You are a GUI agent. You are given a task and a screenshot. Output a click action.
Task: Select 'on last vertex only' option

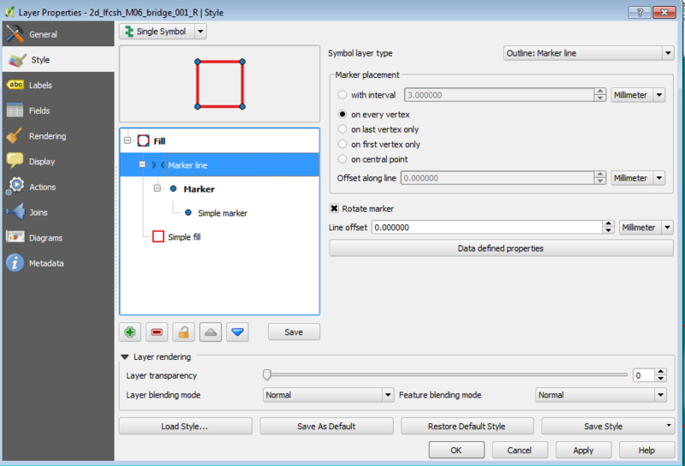pyautogui.click(x=343, y=129)
